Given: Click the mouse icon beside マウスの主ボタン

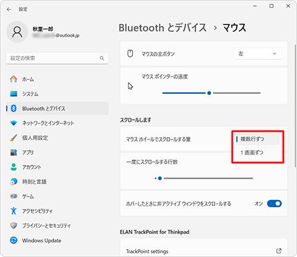Looking at the screenshot, I should pyautogui.click(x=130, y=53).
